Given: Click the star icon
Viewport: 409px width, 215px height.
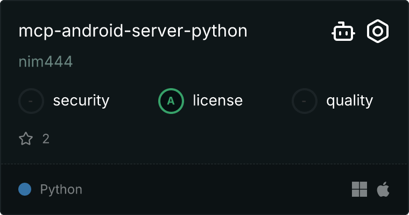Looking at the screenshot, I should [x=26, y=139].
